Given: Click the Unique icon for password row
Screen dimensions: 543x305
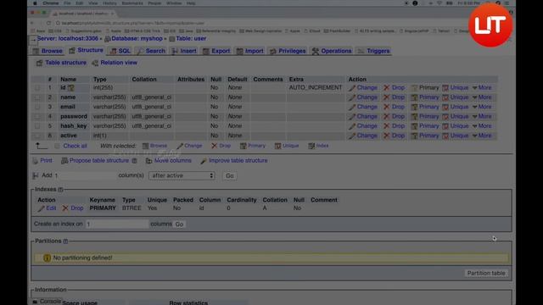Looking at the screenshot, I should click(x=445, y=117).
